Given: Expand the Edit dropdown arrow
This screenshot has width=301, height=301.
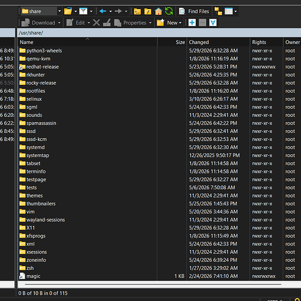Looking at the screenshot, I should point(88,23).
